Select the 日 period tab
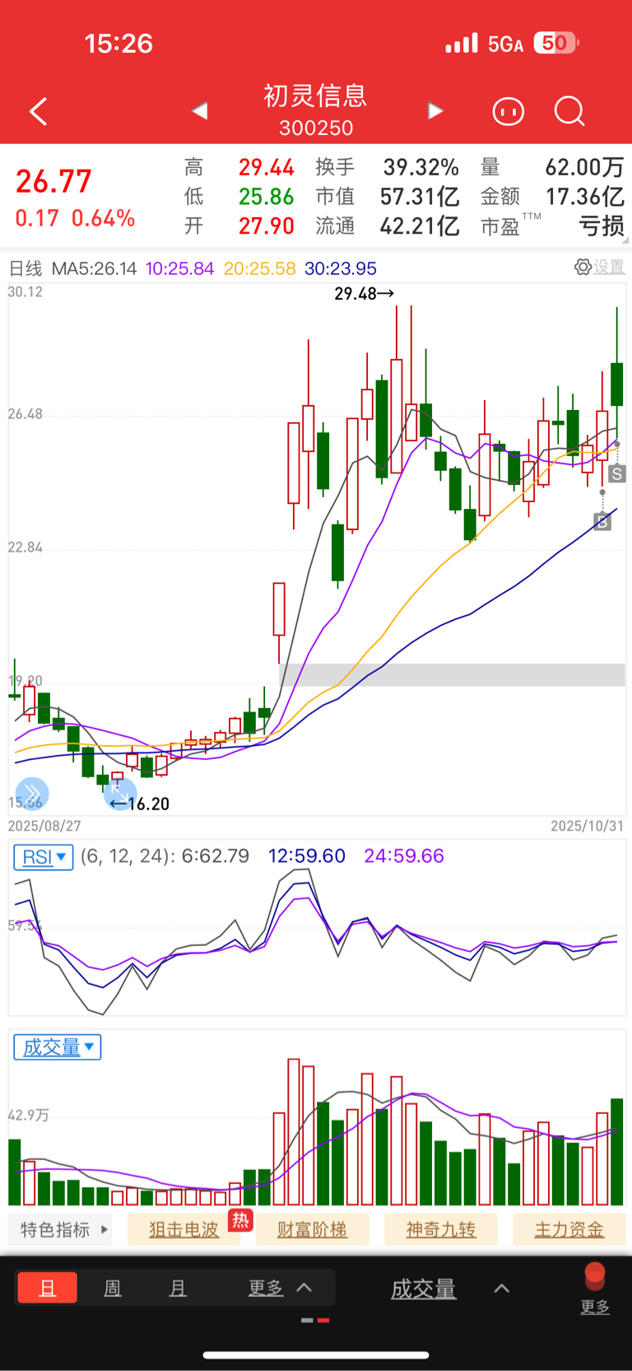 click(x=48, y=1288)
